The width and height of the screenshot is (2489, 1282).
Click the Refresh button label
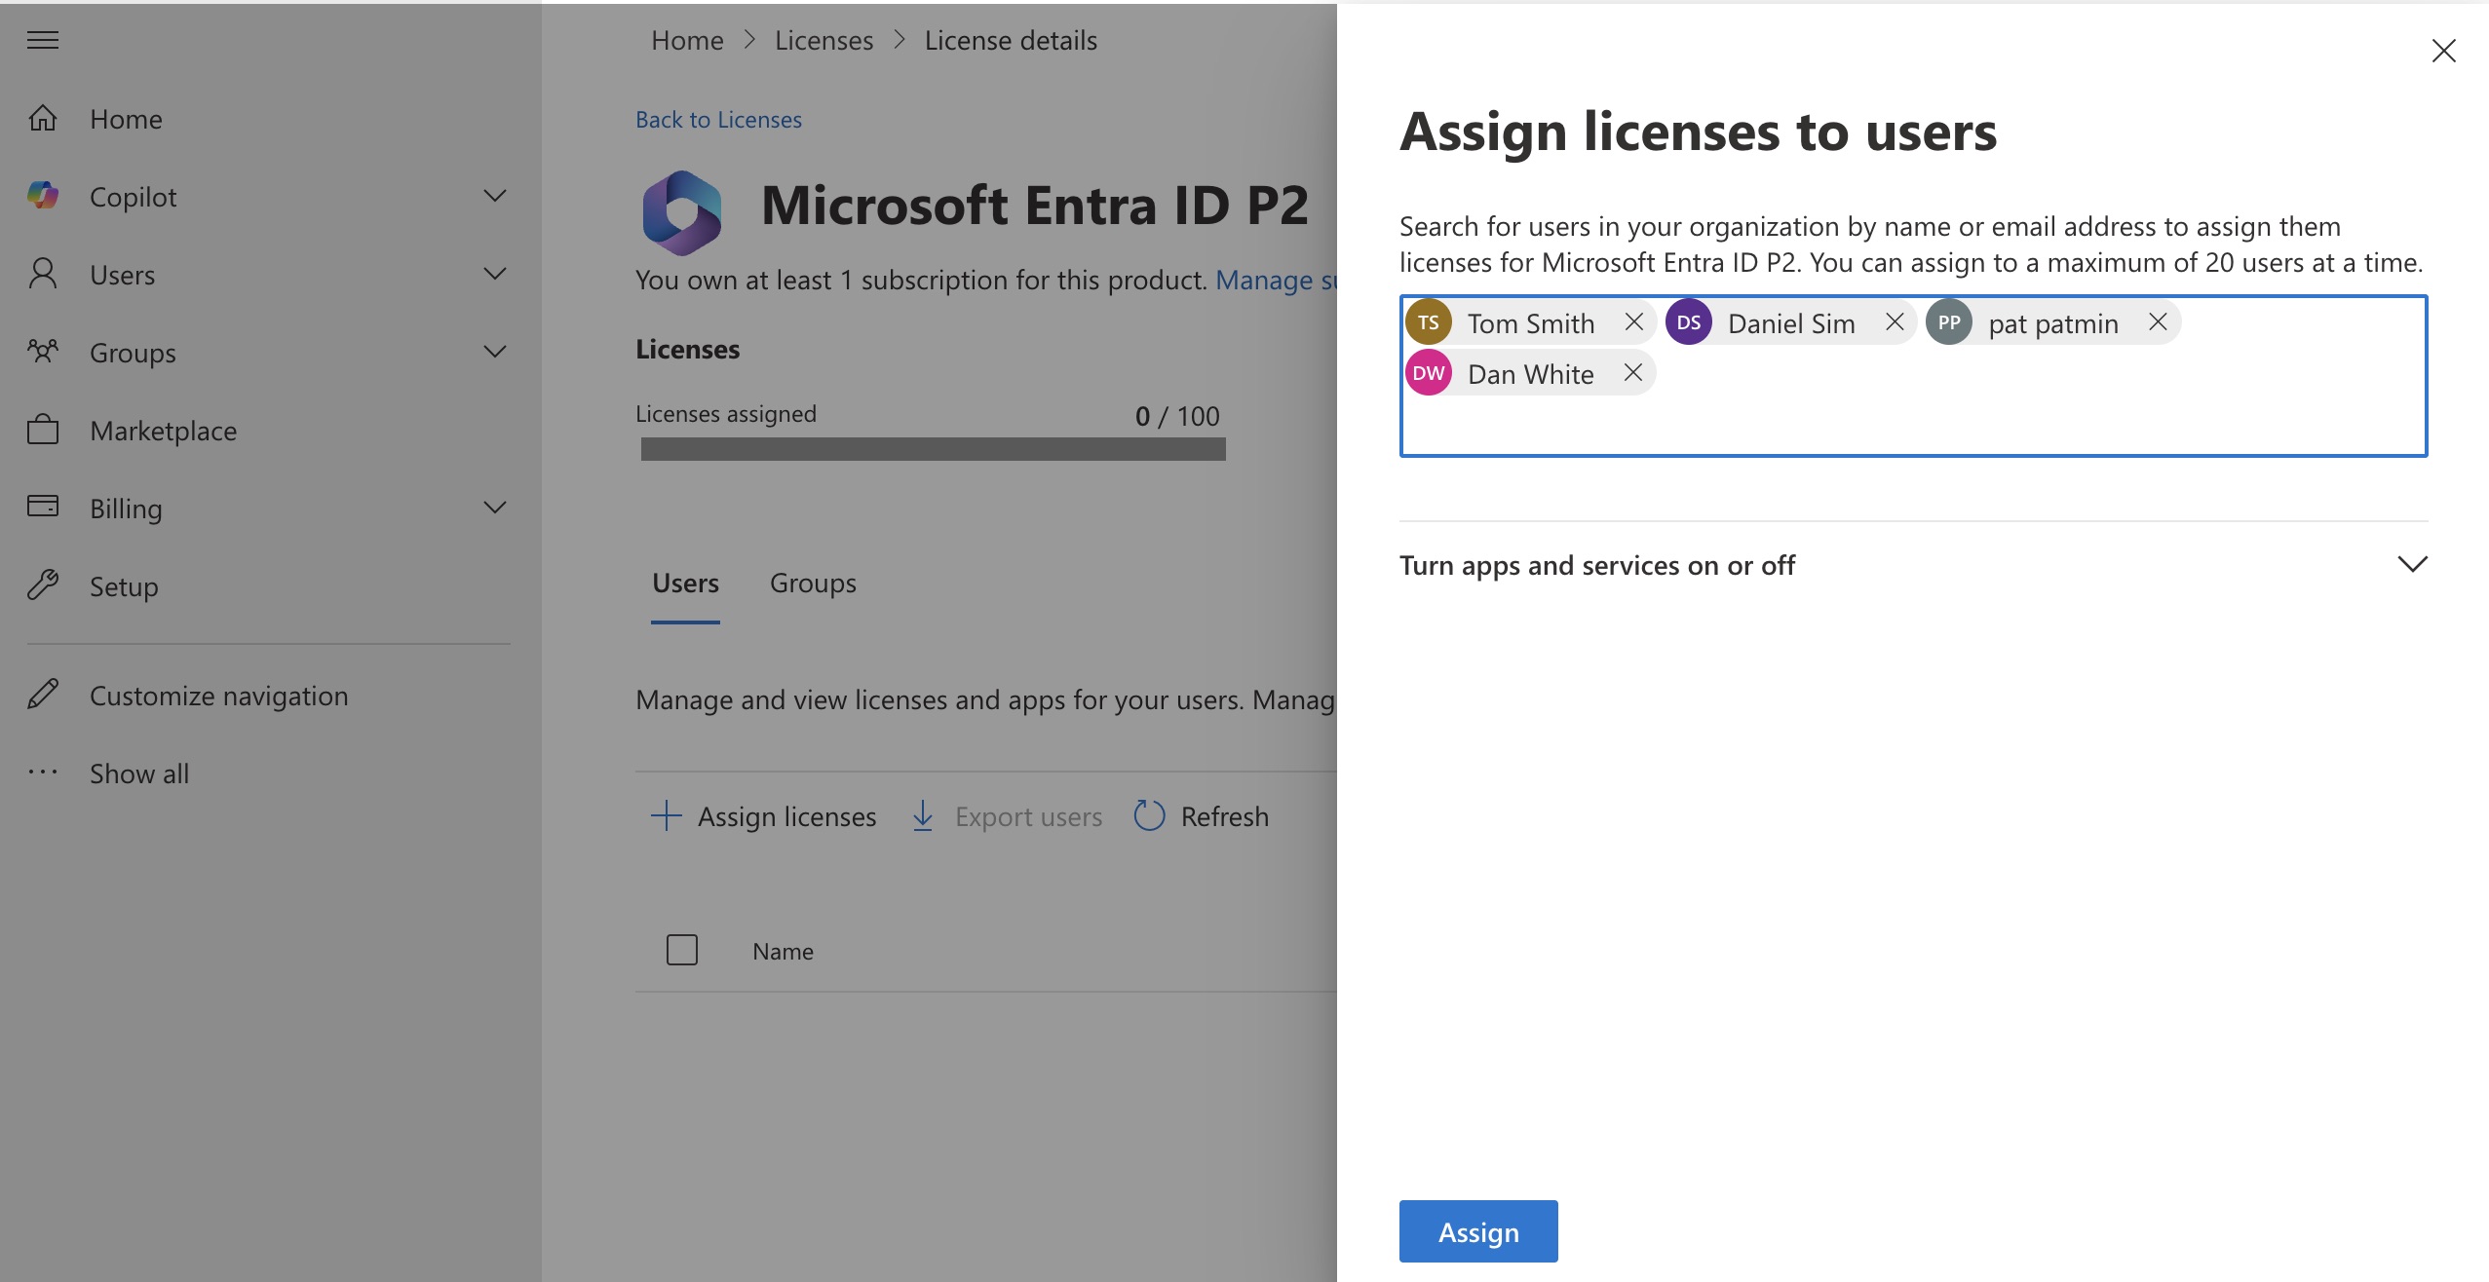pos(1224,816)
